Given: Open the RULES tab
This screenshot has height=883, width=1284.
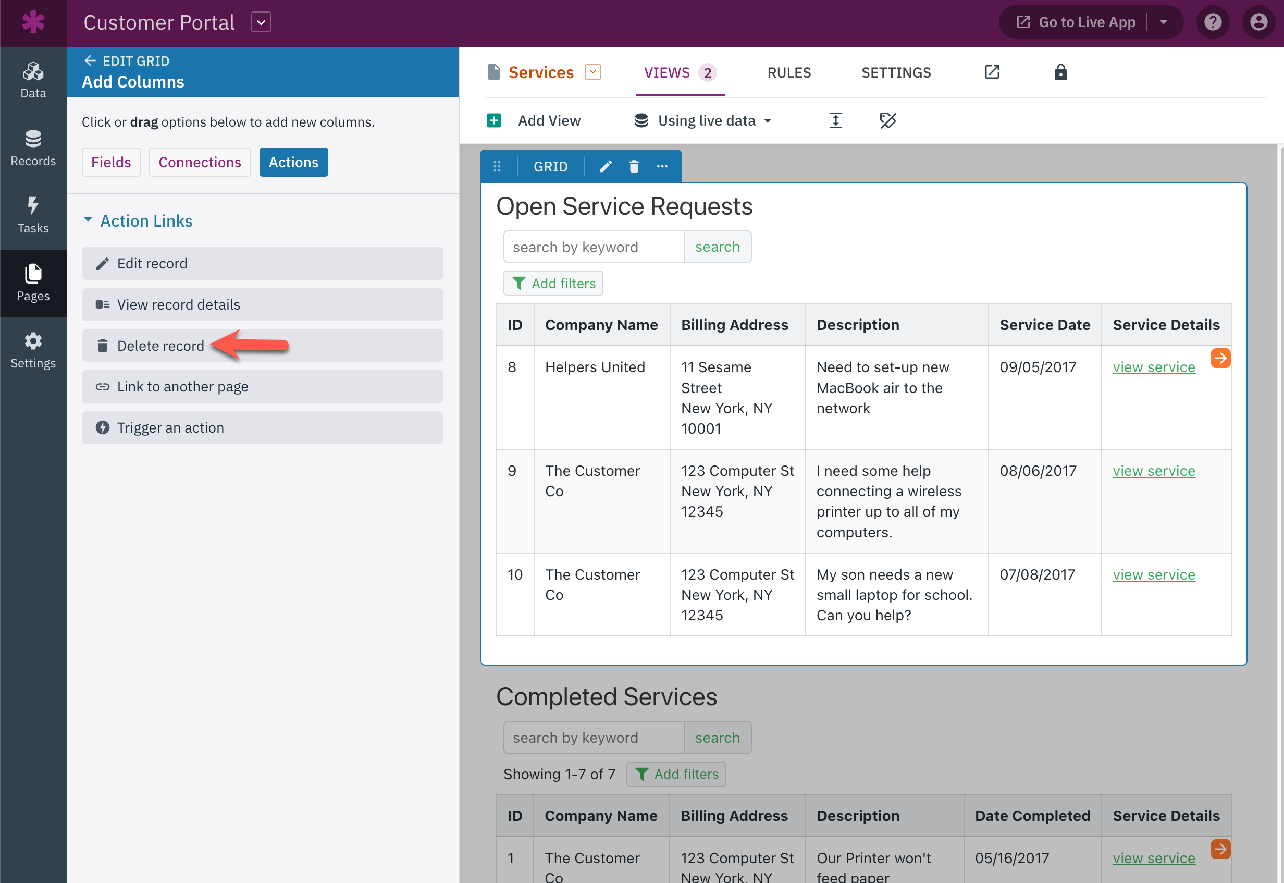Looking at the screenshot, I should [789, 72].
